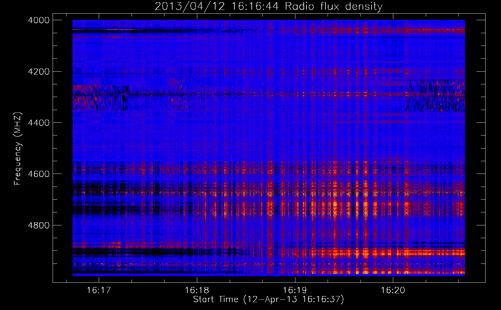
Task: Select the 4400 frequency axis label
Action: tap(39, 123)
